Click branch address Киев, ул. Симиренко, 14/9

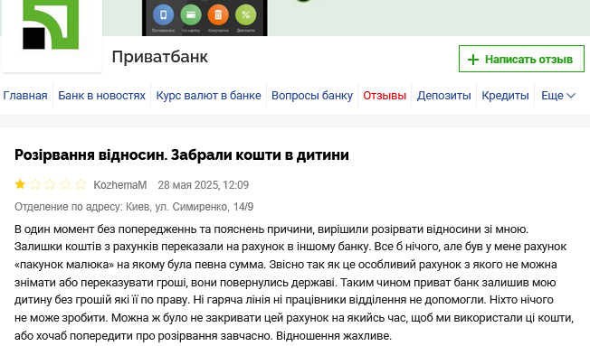coord(190,207)
